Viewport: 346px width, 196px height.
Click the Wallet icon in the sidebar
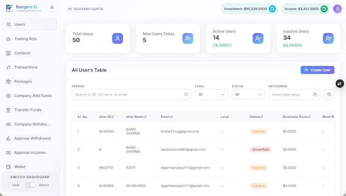tap(8, 167)
